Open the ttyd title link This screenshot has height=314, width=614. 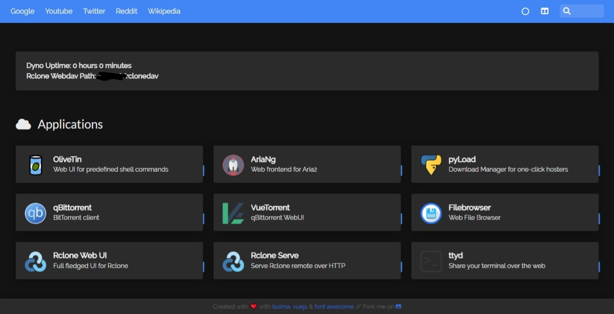point(455,255)
